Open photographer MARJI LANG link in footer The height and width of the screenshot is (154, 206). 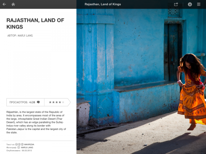(x=27, y=148)
